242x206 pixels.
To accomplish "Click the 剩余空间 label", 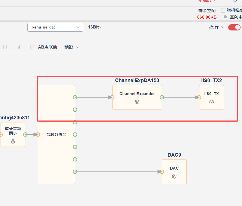I will click(207, 10).
